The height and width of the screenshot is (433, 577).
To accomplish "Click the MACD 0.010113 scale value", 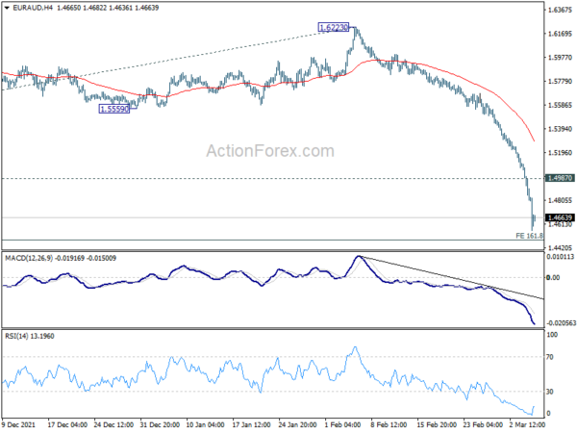I will pyautogui.click(x=561, y=257).
